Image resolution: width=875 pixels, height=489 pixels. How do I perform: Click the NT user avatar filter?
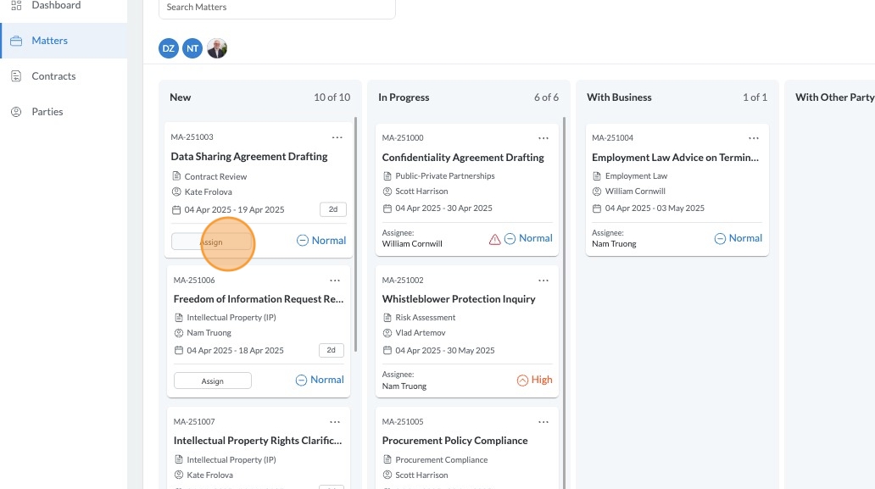(193, 48)
